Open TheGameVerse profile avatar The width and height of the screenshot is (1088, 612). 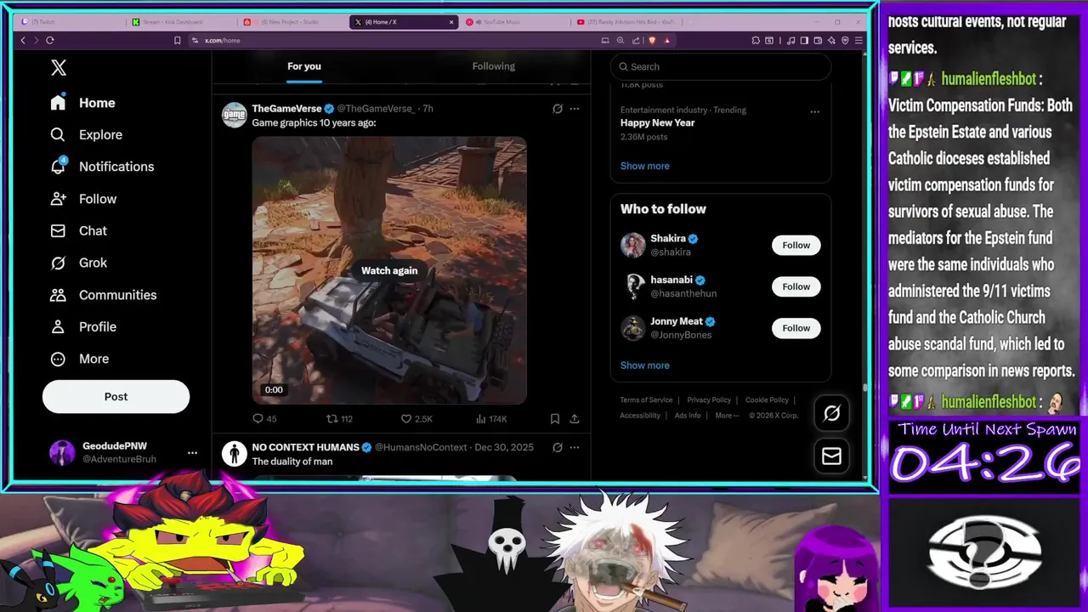point(234,115)
